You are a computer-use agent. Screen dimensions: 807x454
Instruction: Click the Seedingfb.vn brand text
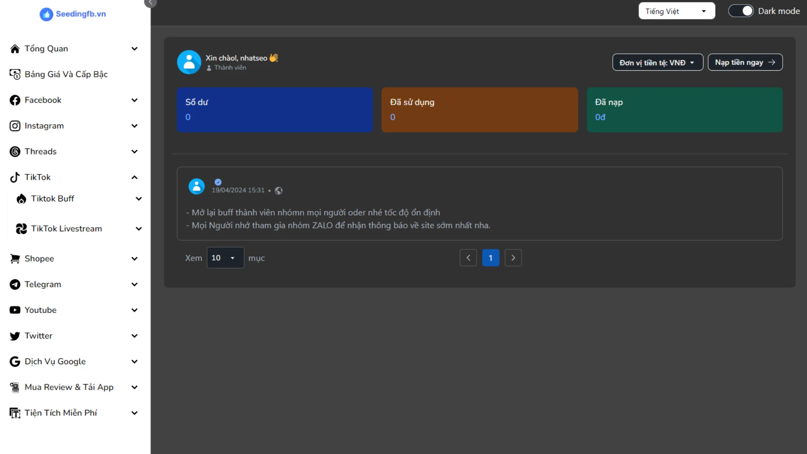(81, 14)
